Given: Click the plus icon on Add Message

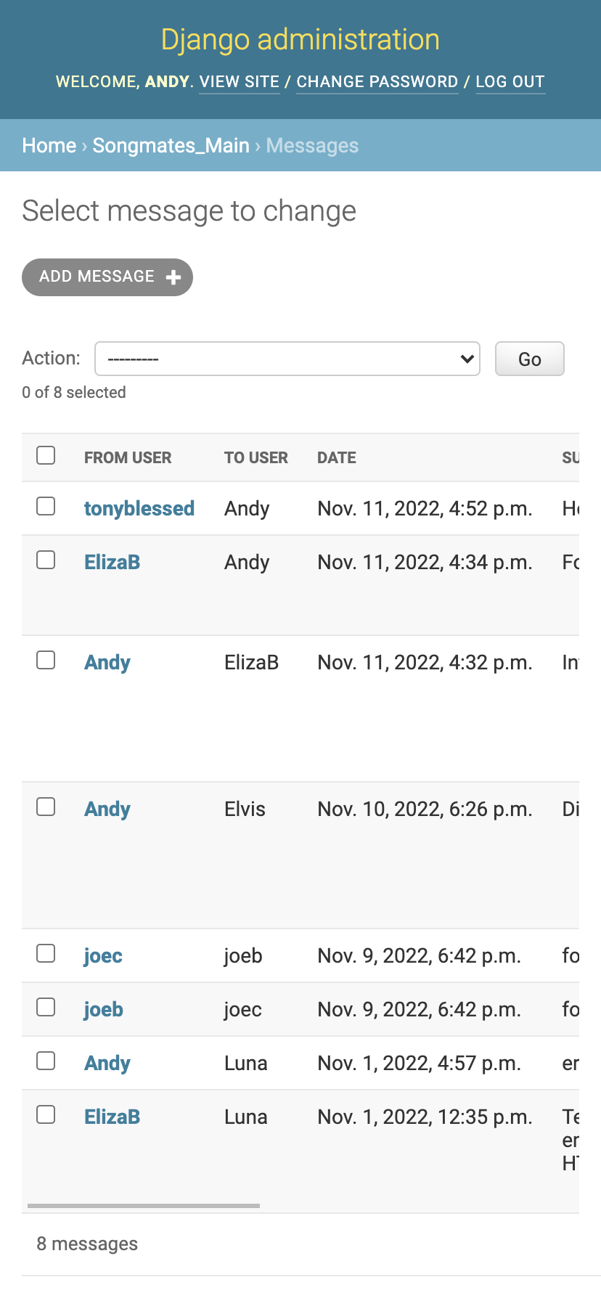Looking at the screenshot, I should [173, 277].
